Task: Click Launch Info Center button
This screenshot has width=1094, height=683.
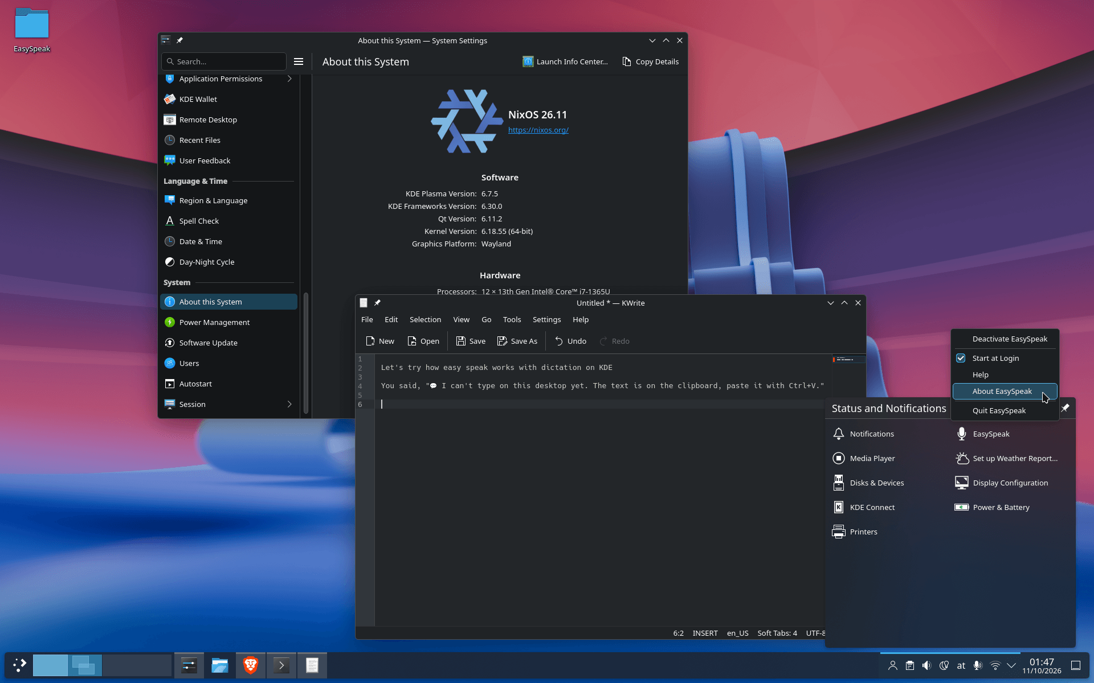Action: point(565,61)
